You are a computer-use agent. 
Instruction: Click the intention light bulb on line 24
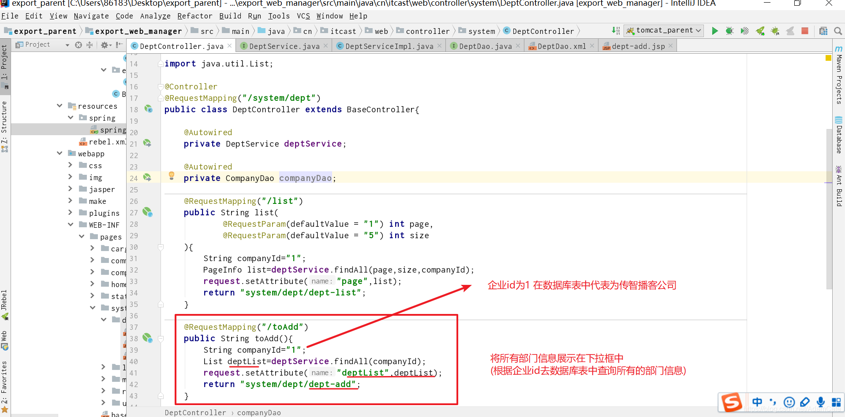click(x=172, y=176)
